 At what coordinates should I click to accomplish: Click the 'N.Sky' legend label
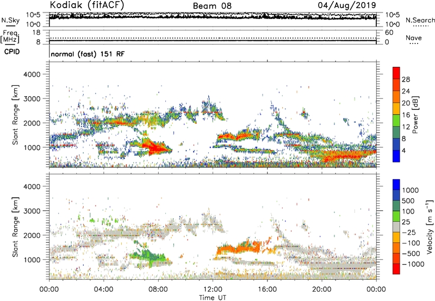point(10,20)
